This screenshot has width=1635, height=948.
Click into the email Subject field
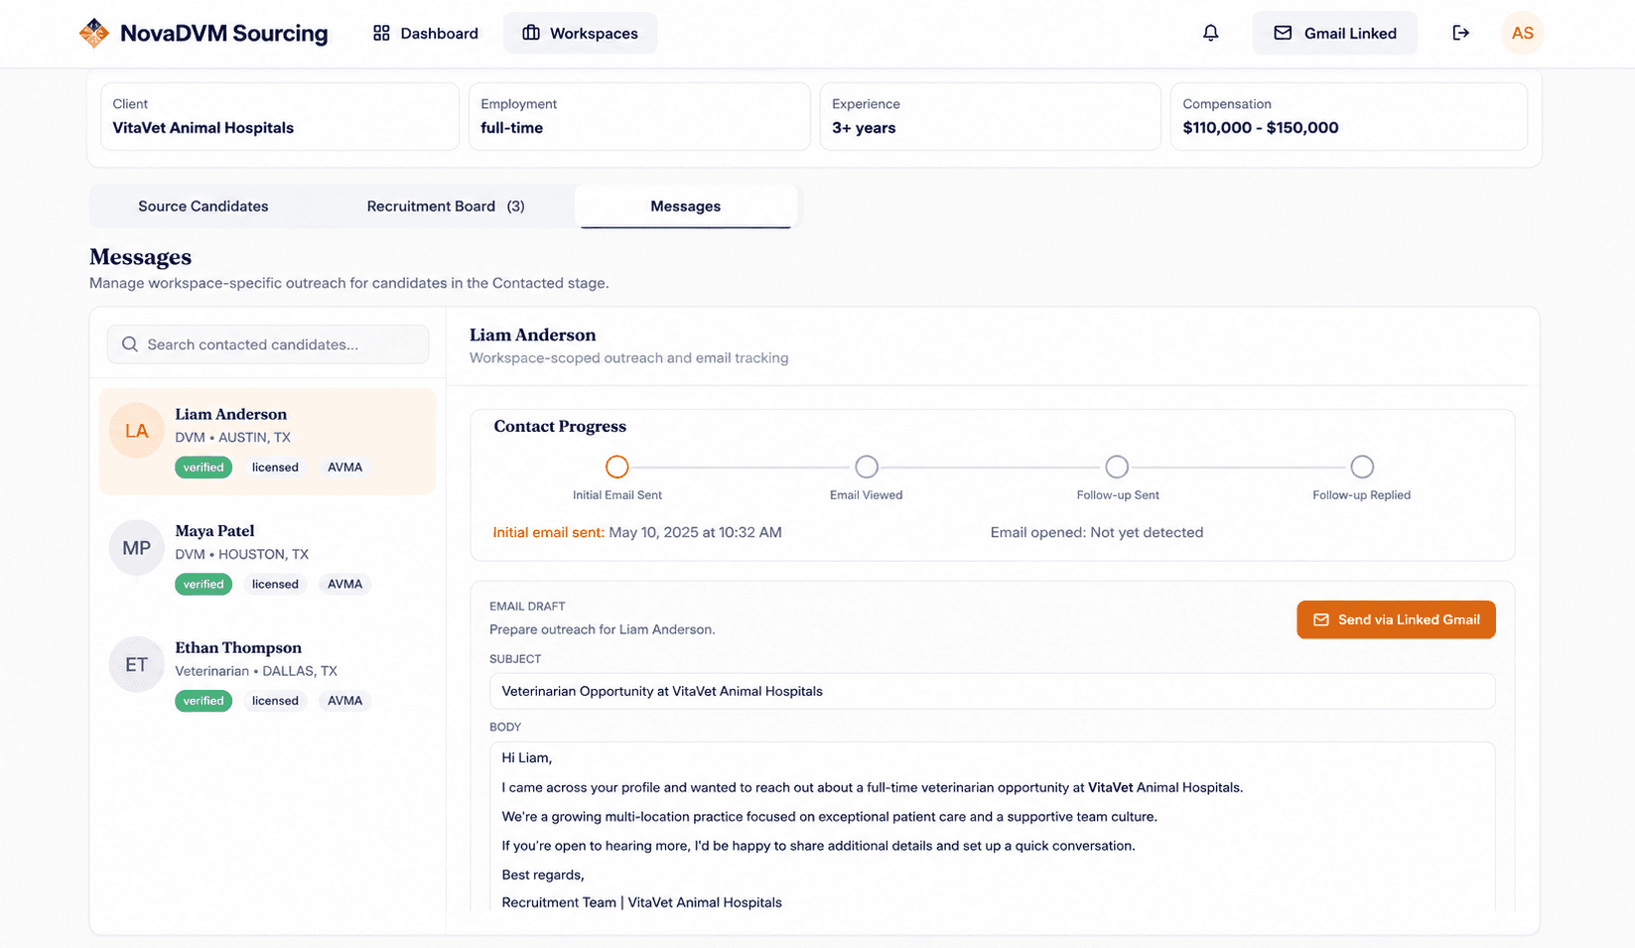[x=992, y=691]
